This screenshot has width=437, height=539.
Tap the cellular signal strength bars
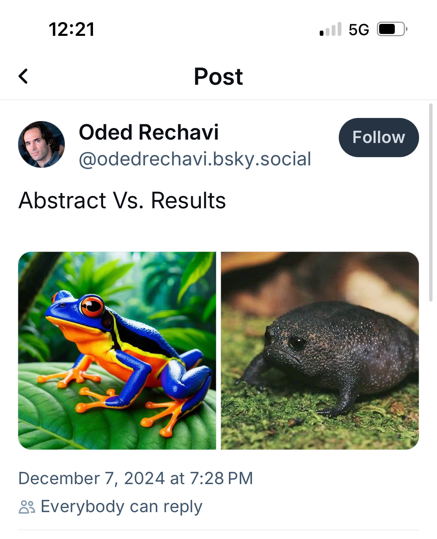[331, 29]
